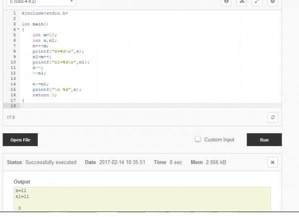Click the download code icon
Image resolution: width=299 pixels, height=217 pixels.
[x=242, y=2]
